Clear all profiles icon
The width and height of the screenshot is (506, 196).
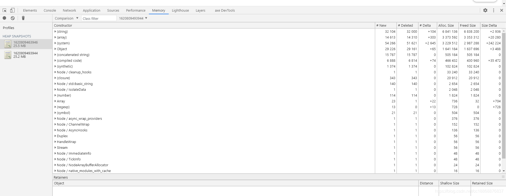pos(13,18)
